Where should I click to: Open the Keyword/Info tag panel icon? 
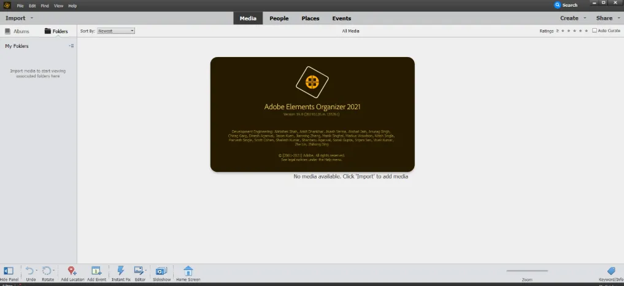(611, 271)
